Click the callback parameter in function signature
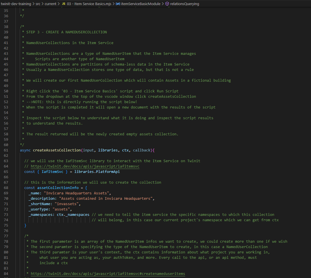Screen dimensions: 311x278 click(142, 150)
